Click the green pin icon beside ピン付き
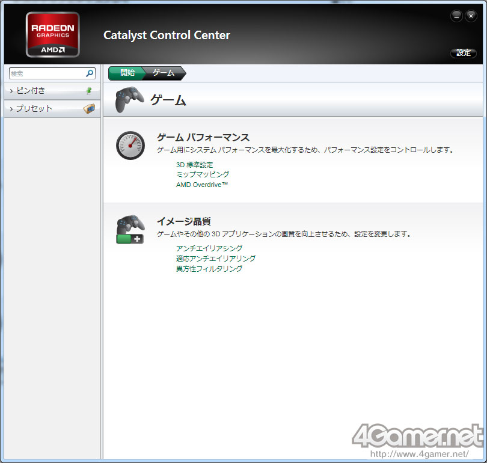This screenshot has height=463, width=487. click(89, 91)
